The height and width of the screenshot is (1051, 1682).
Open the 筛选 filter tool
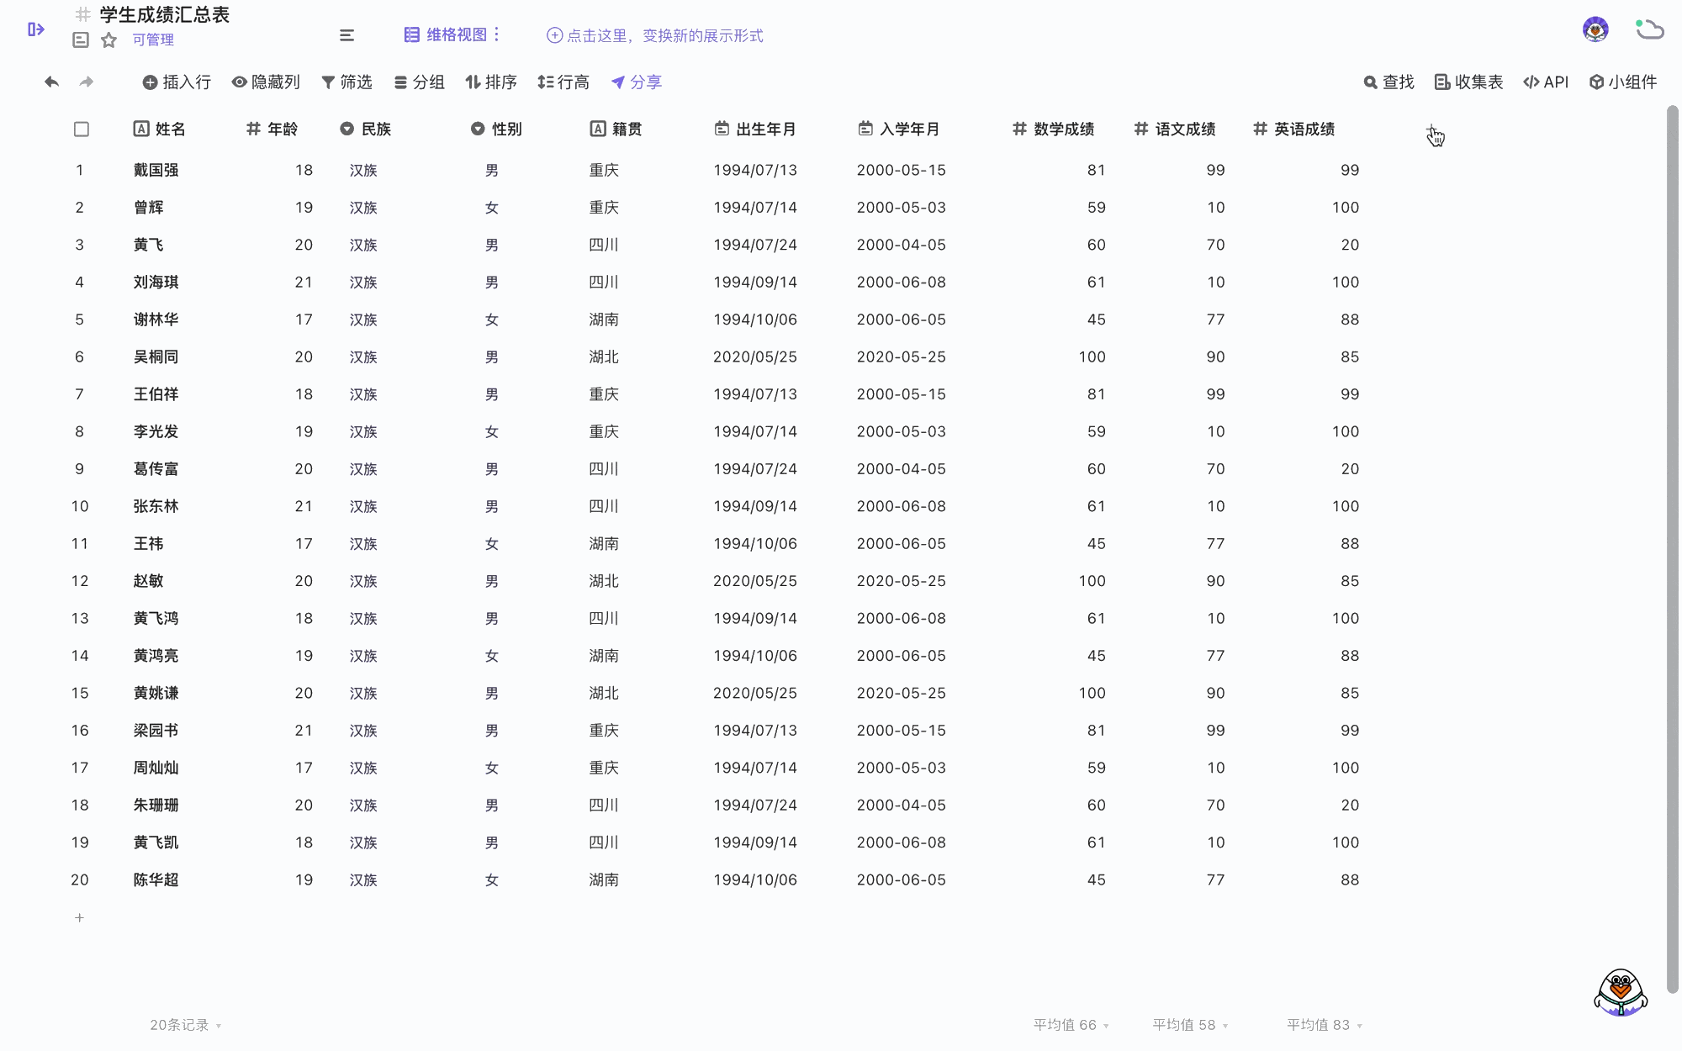pos(347,82)
